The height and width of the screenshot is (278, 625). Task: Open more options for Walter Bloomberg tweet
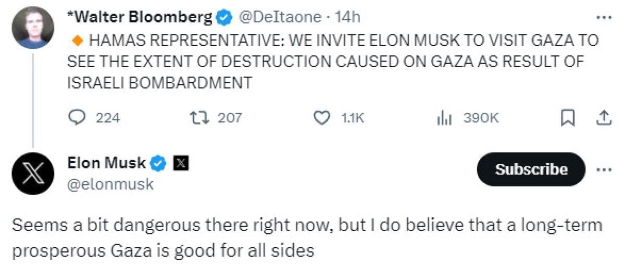click(603, 18)
